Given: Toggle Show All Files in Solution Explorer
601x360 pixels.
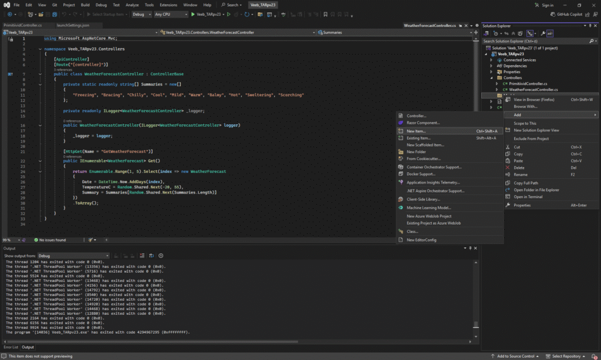Looking at the screenshot, I should click(x=521, y=33).
